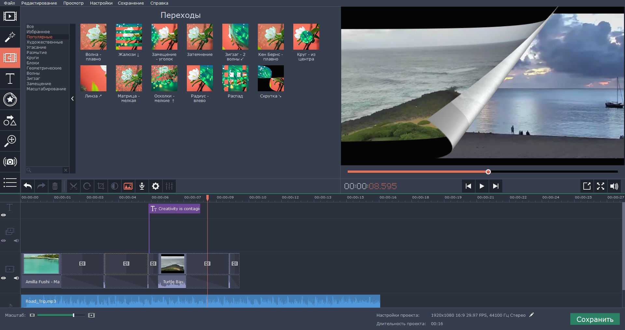Viewport: 625px width, 330px height.
Task: Split clip with the scissors tool
Action: click(x=74, y=186)
